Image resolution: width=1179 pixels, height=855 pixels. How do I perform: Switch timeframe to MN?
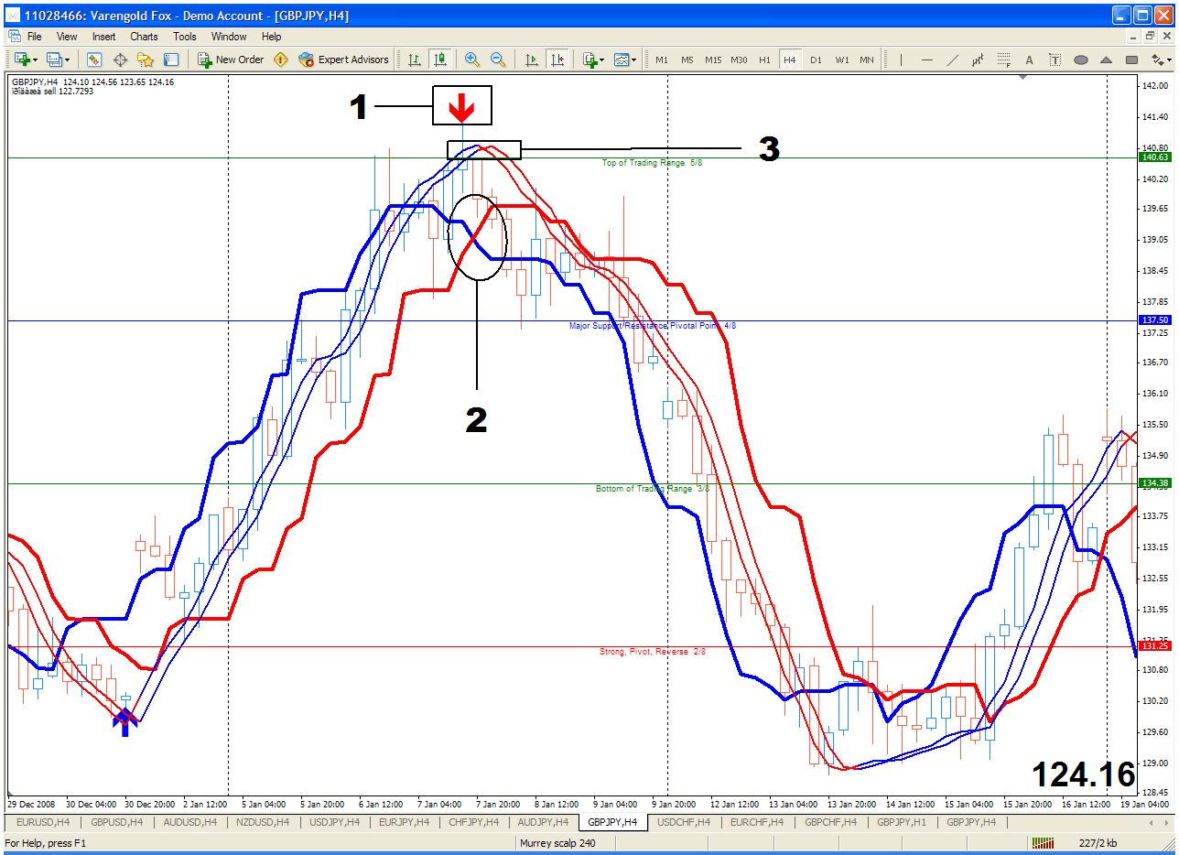point(867,60)
